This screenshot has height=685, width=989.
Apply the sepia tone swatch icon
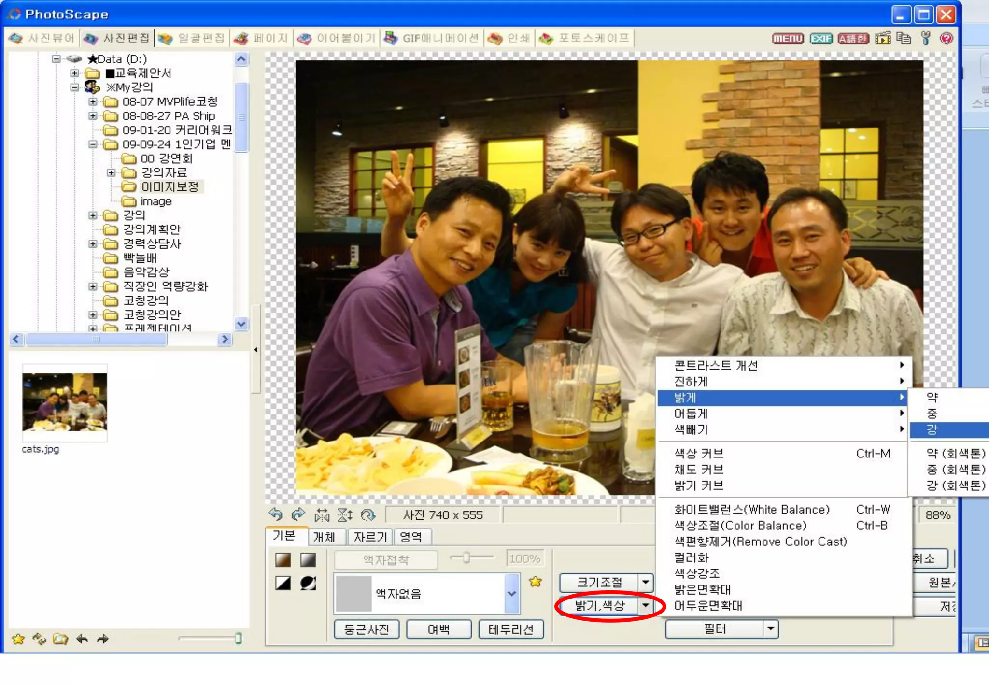pyautogui.click(x=283, y=560)
